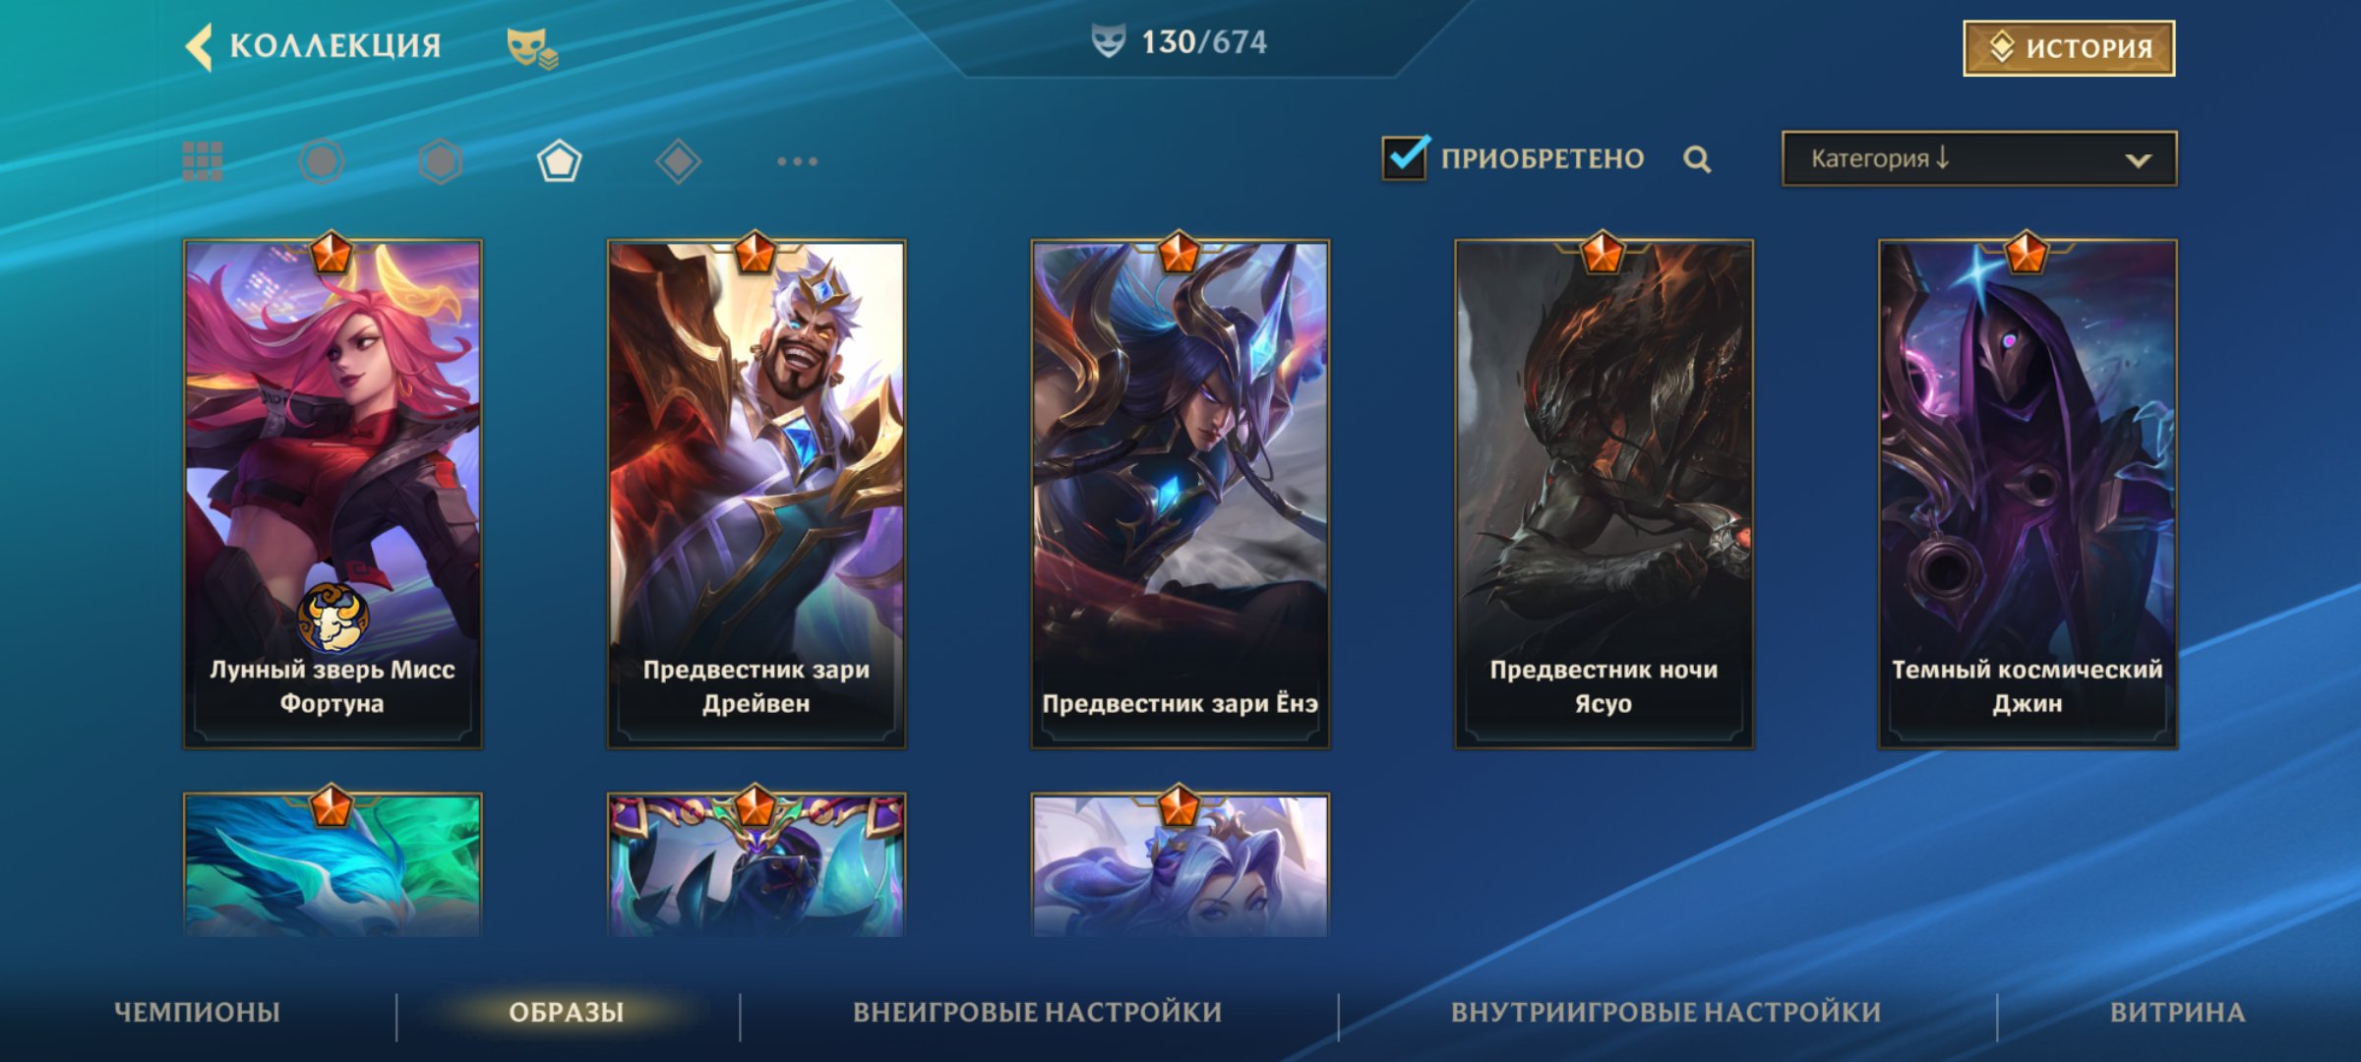The image size is (2361, 1062).
Task: Select the all-skins grid filter icon
Action: 203,161
